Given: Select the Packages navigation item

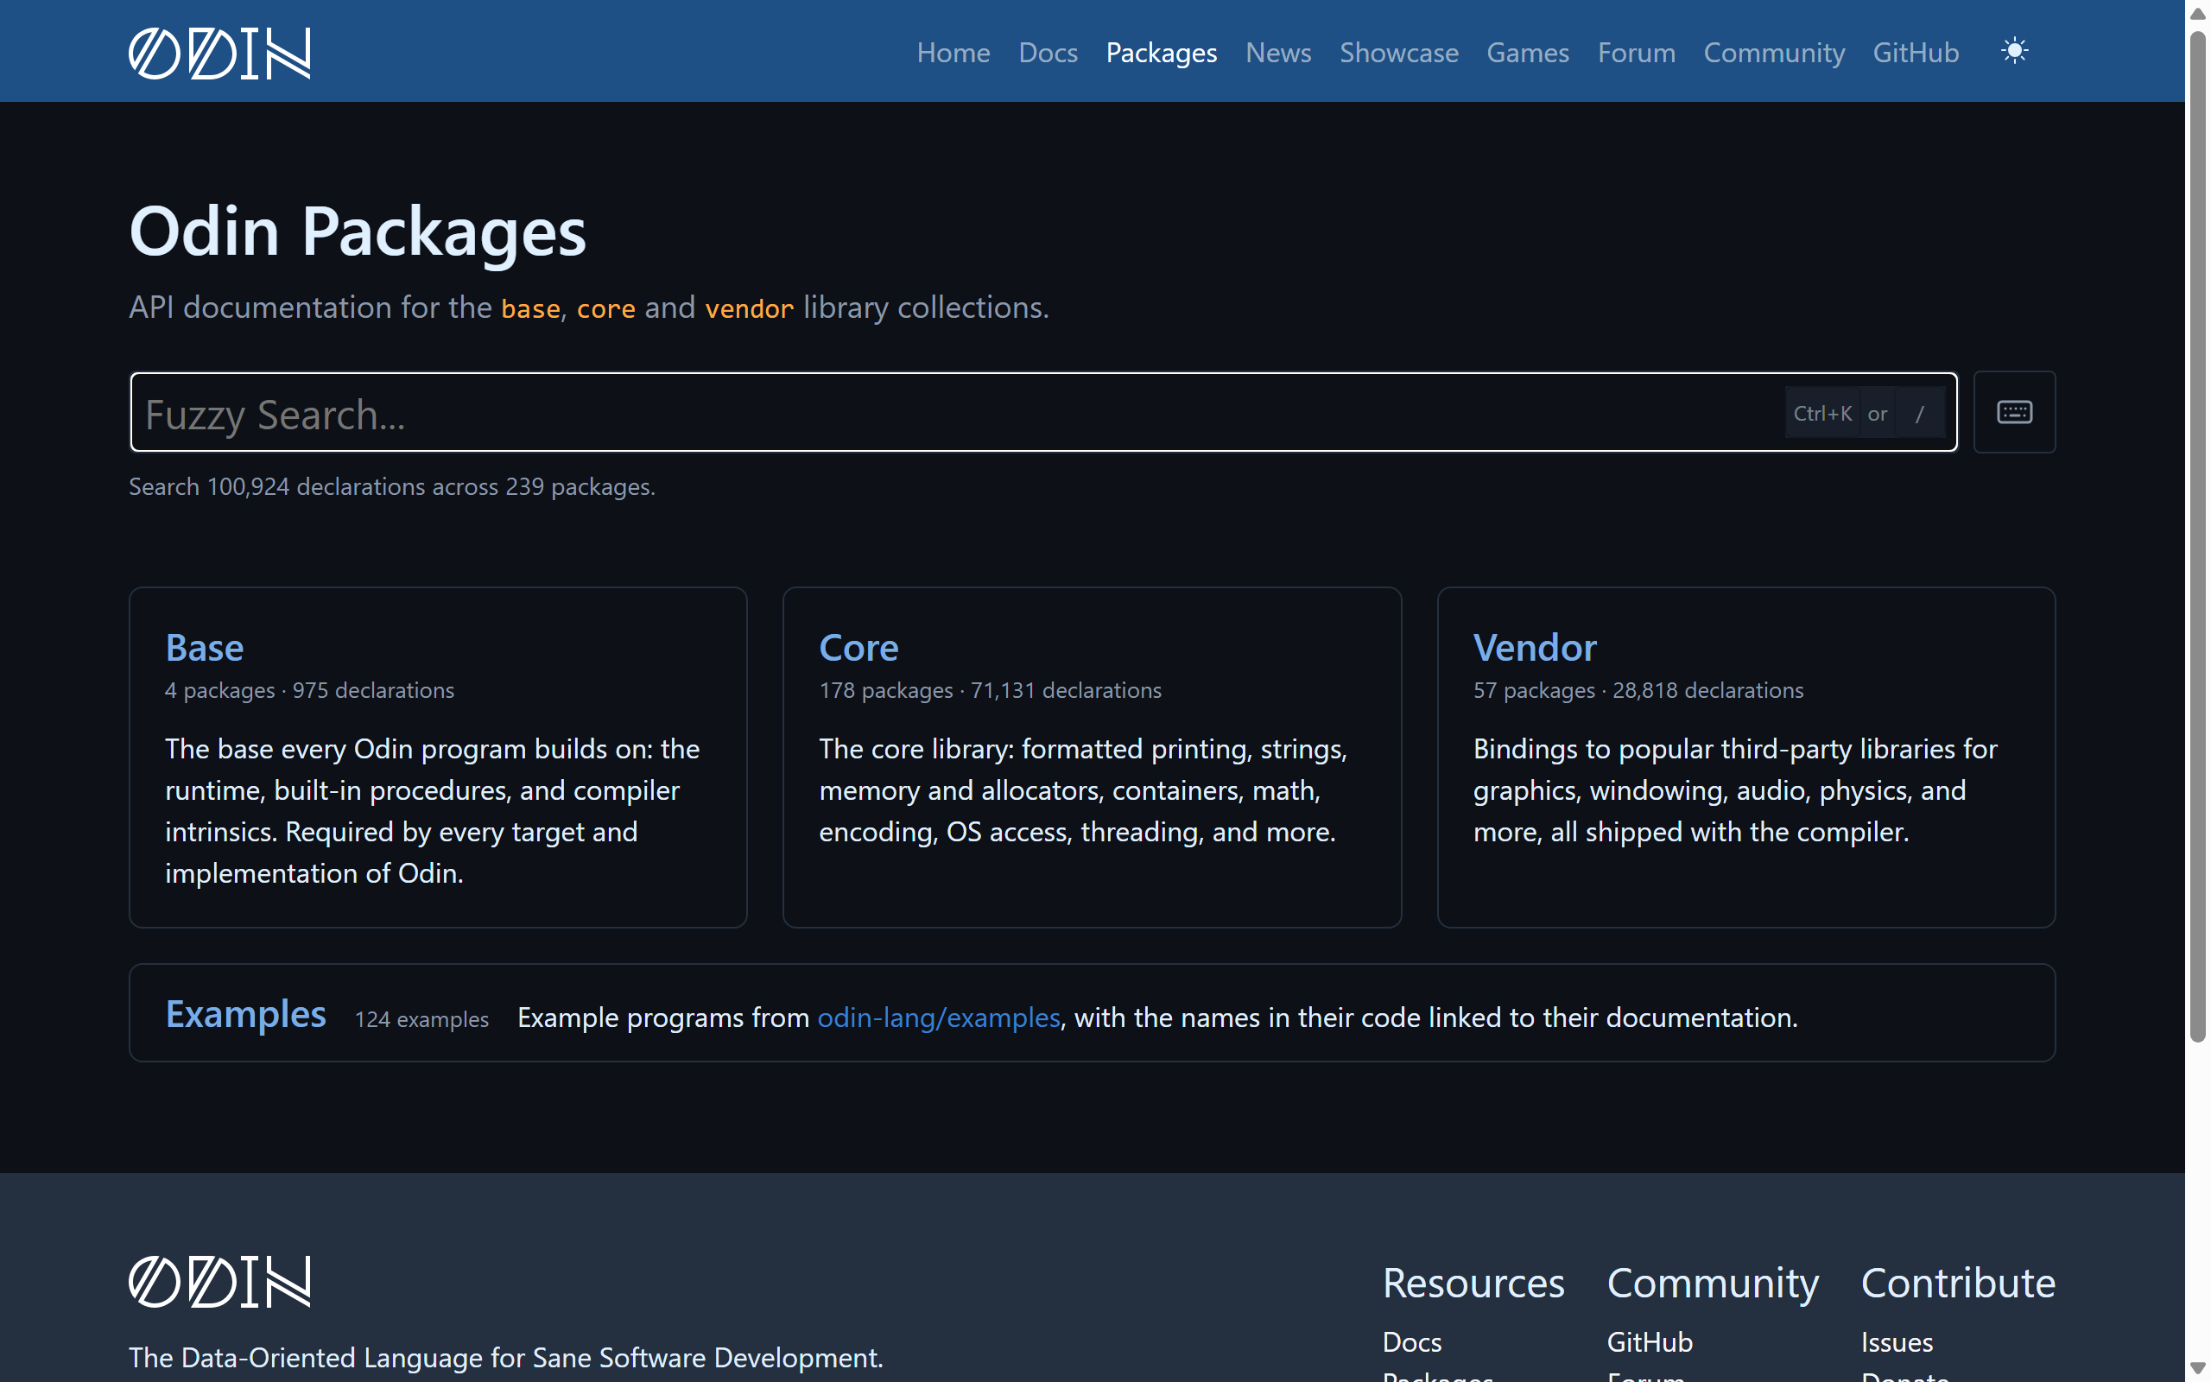Looking at the screenshot, I should (x=1162, y=52).
